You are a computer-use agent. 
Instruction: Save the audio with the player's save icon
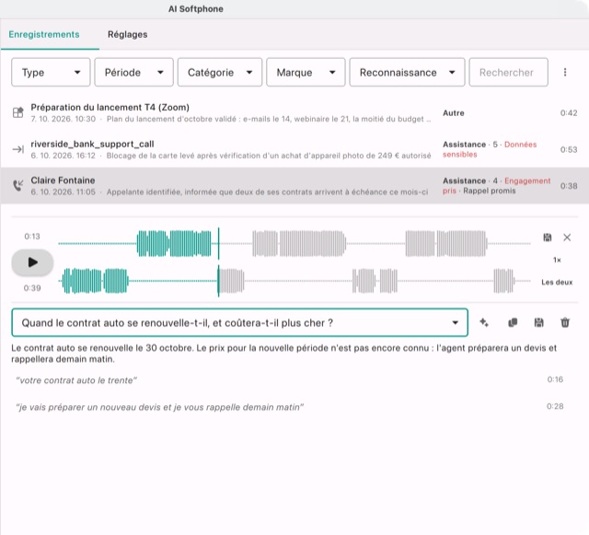pyautogui.click(x=548, y=238)
